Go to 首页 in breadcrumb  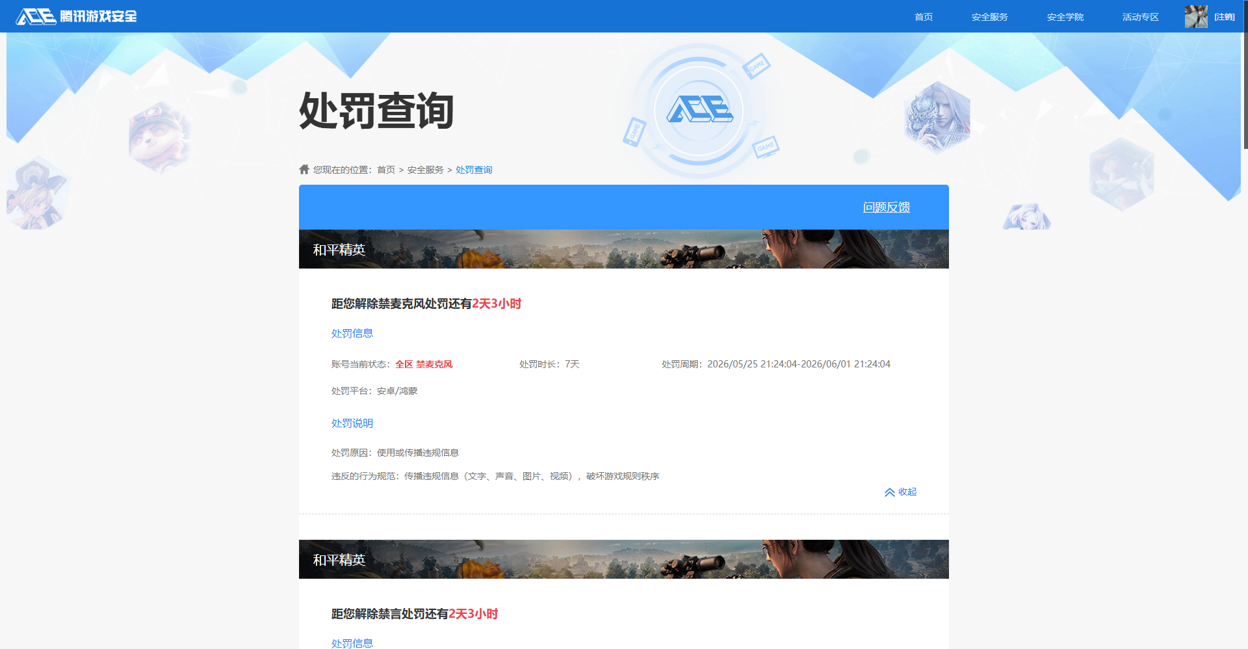386,170
